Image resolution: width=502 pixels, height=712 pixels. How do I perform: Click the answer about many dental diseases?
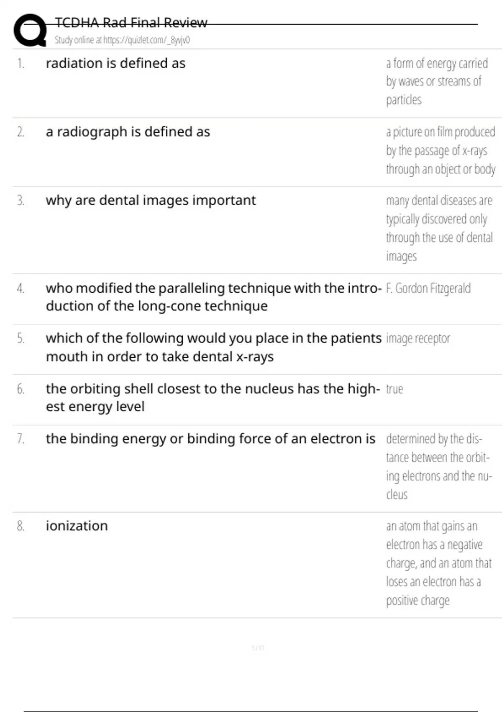point(439,228)
